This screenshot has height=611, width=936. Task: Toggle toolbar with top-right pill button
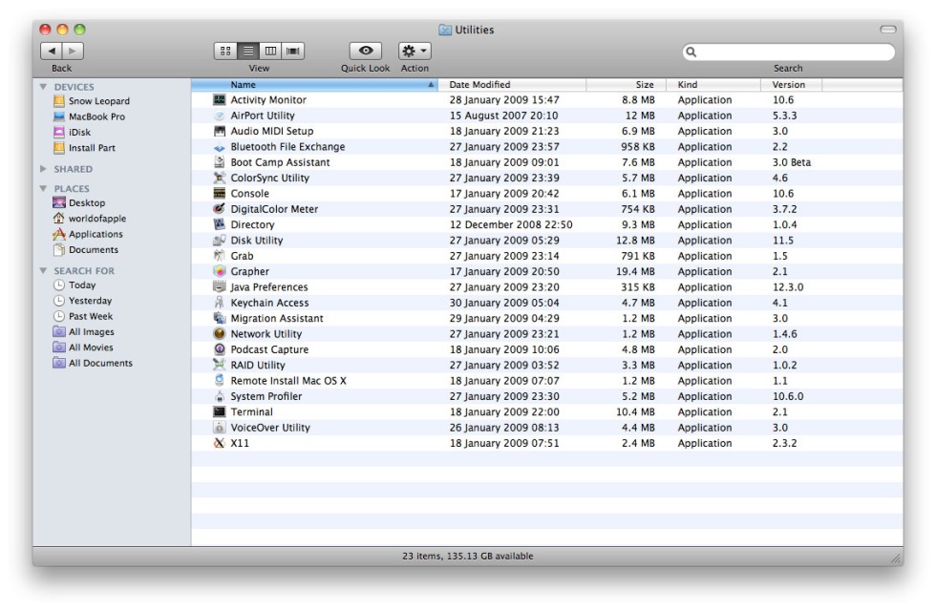(887, 31)
